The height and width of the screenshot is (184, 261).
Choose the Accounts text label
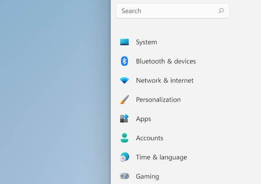149,138
